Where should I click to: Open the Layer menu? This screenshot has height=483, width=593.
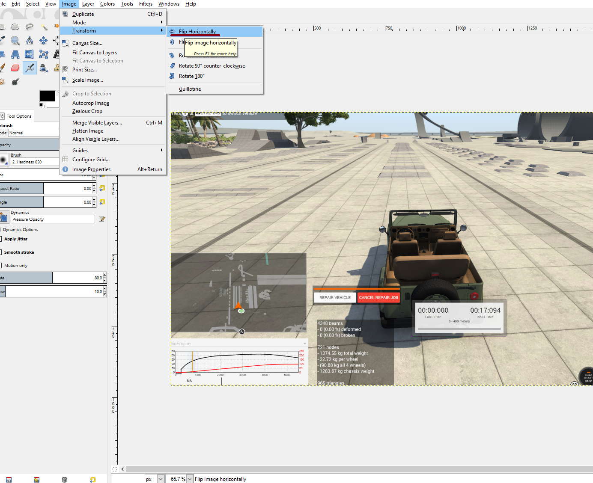coord(88,4)
